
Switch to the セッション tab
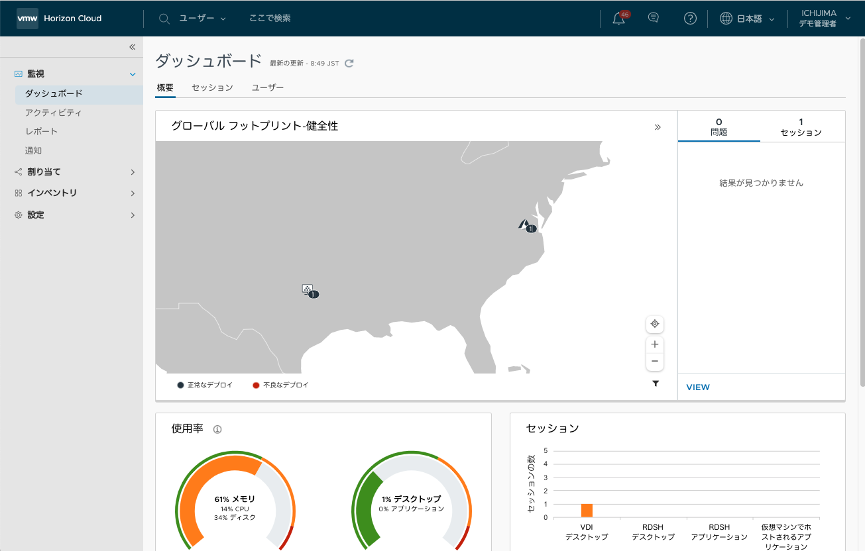click(x=212, y=87)
